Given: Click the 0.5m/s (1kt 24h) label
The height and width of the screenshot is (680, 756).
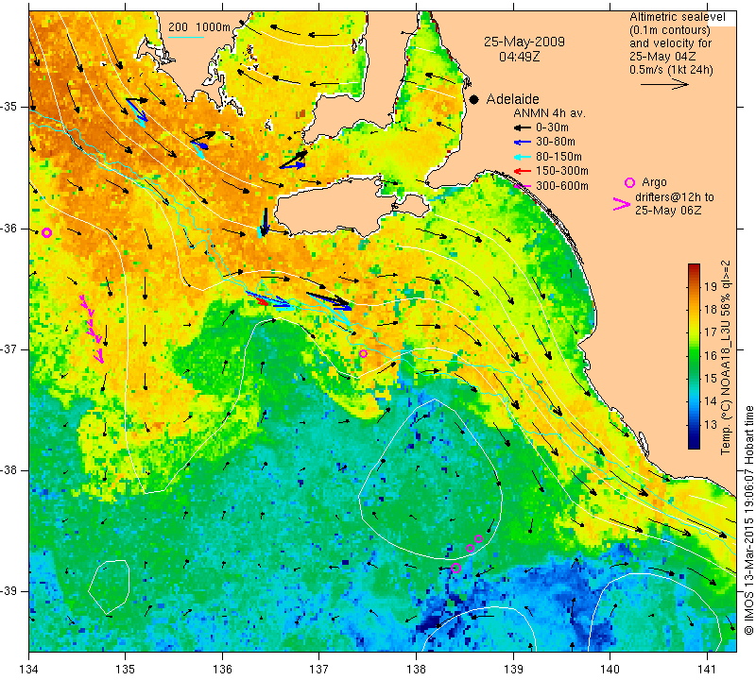Looking at the screenshot, I should (671, 69).
